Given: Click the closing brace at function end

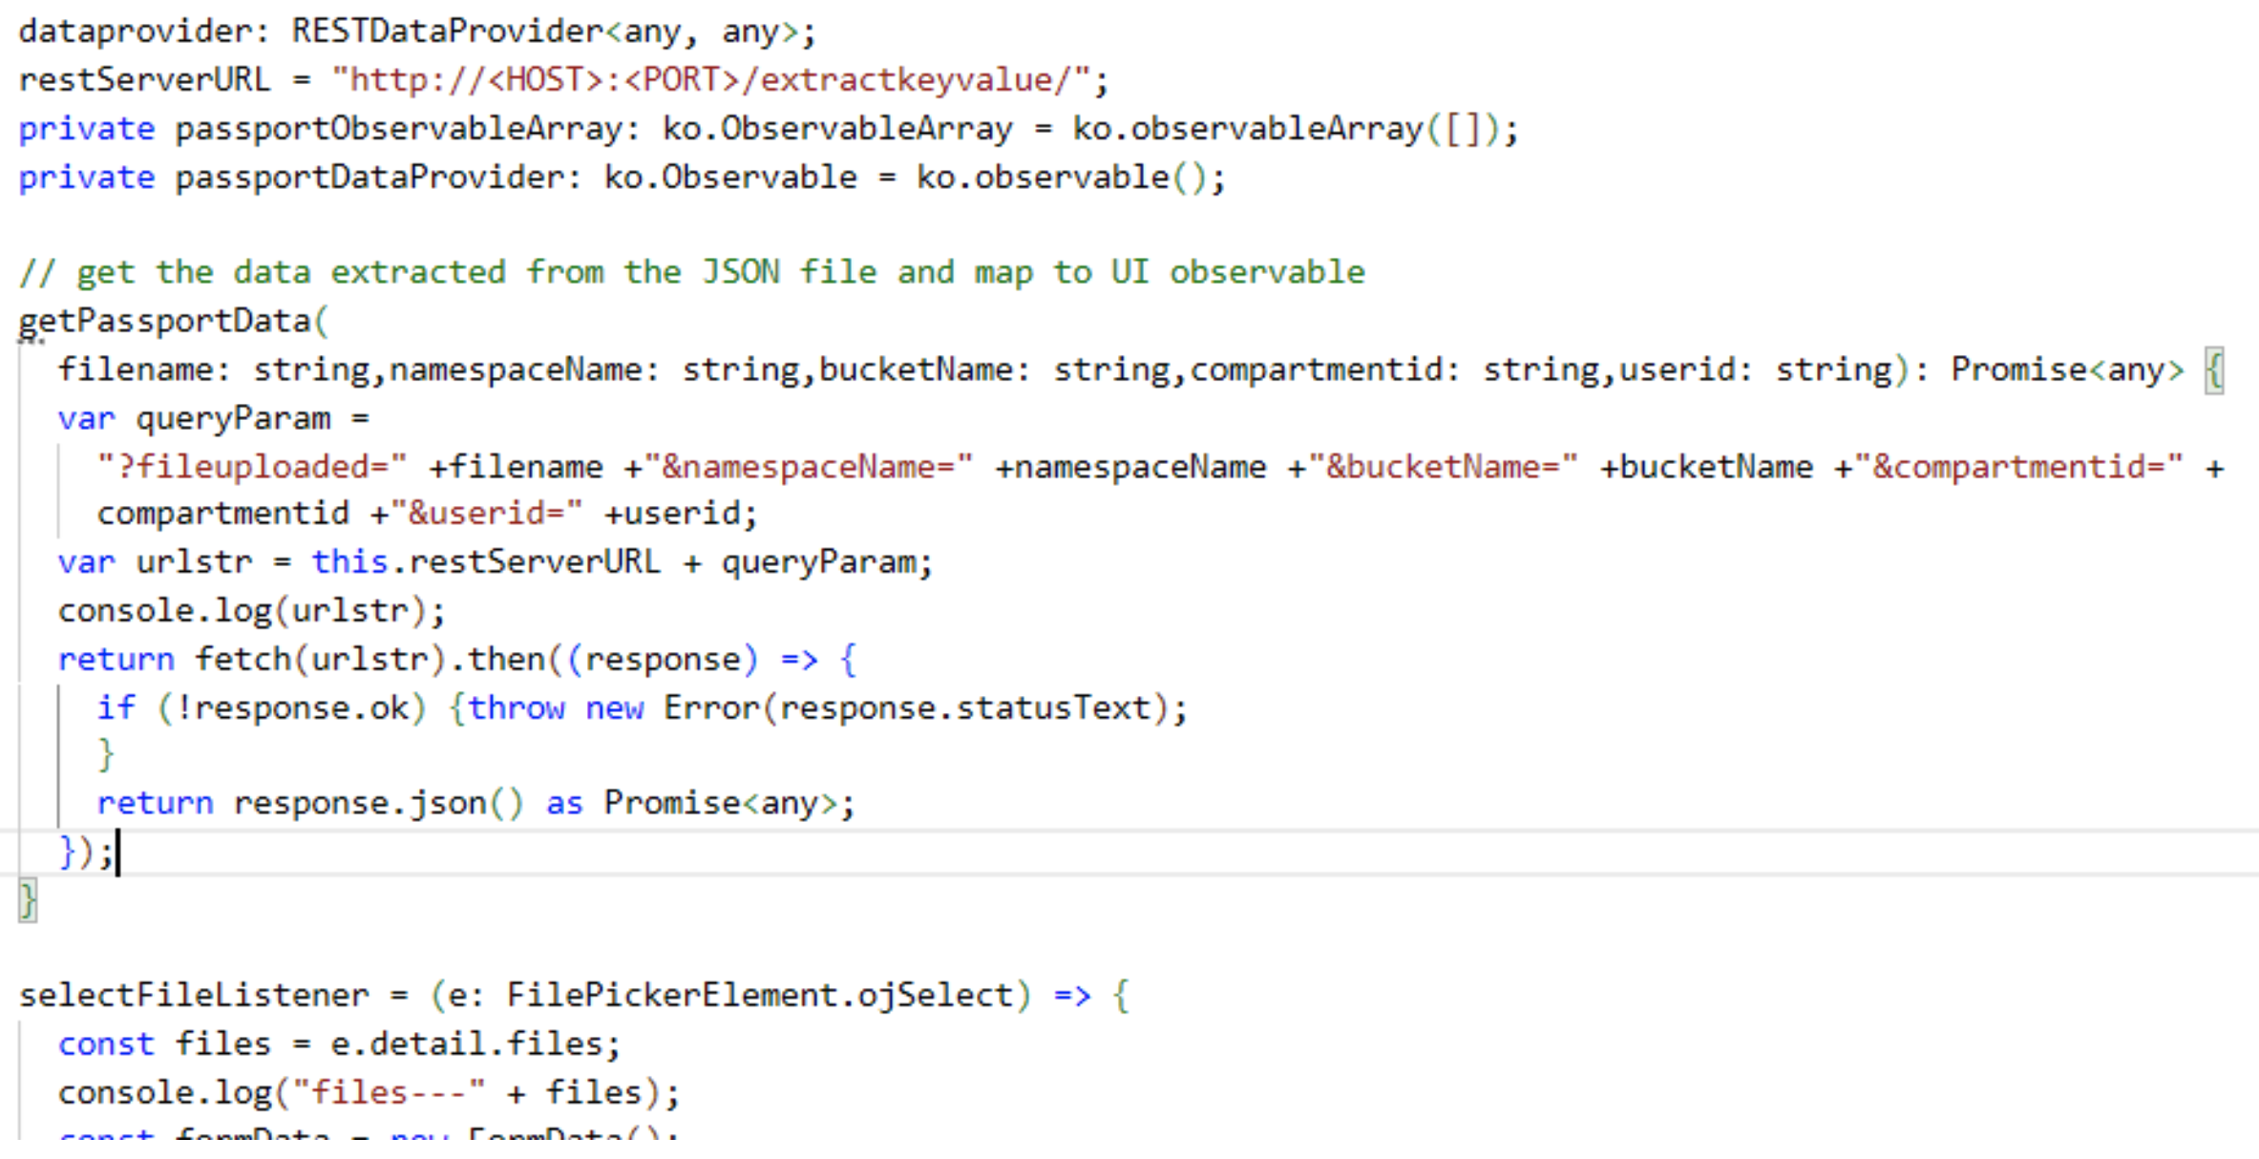Looking at the screenshot, I should [28, 898].
